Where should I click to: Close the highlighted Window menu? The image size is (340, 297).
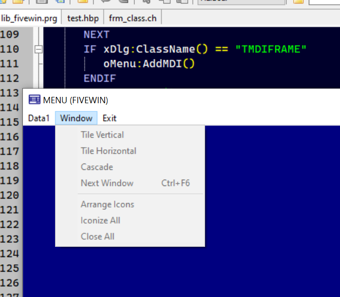76,118
